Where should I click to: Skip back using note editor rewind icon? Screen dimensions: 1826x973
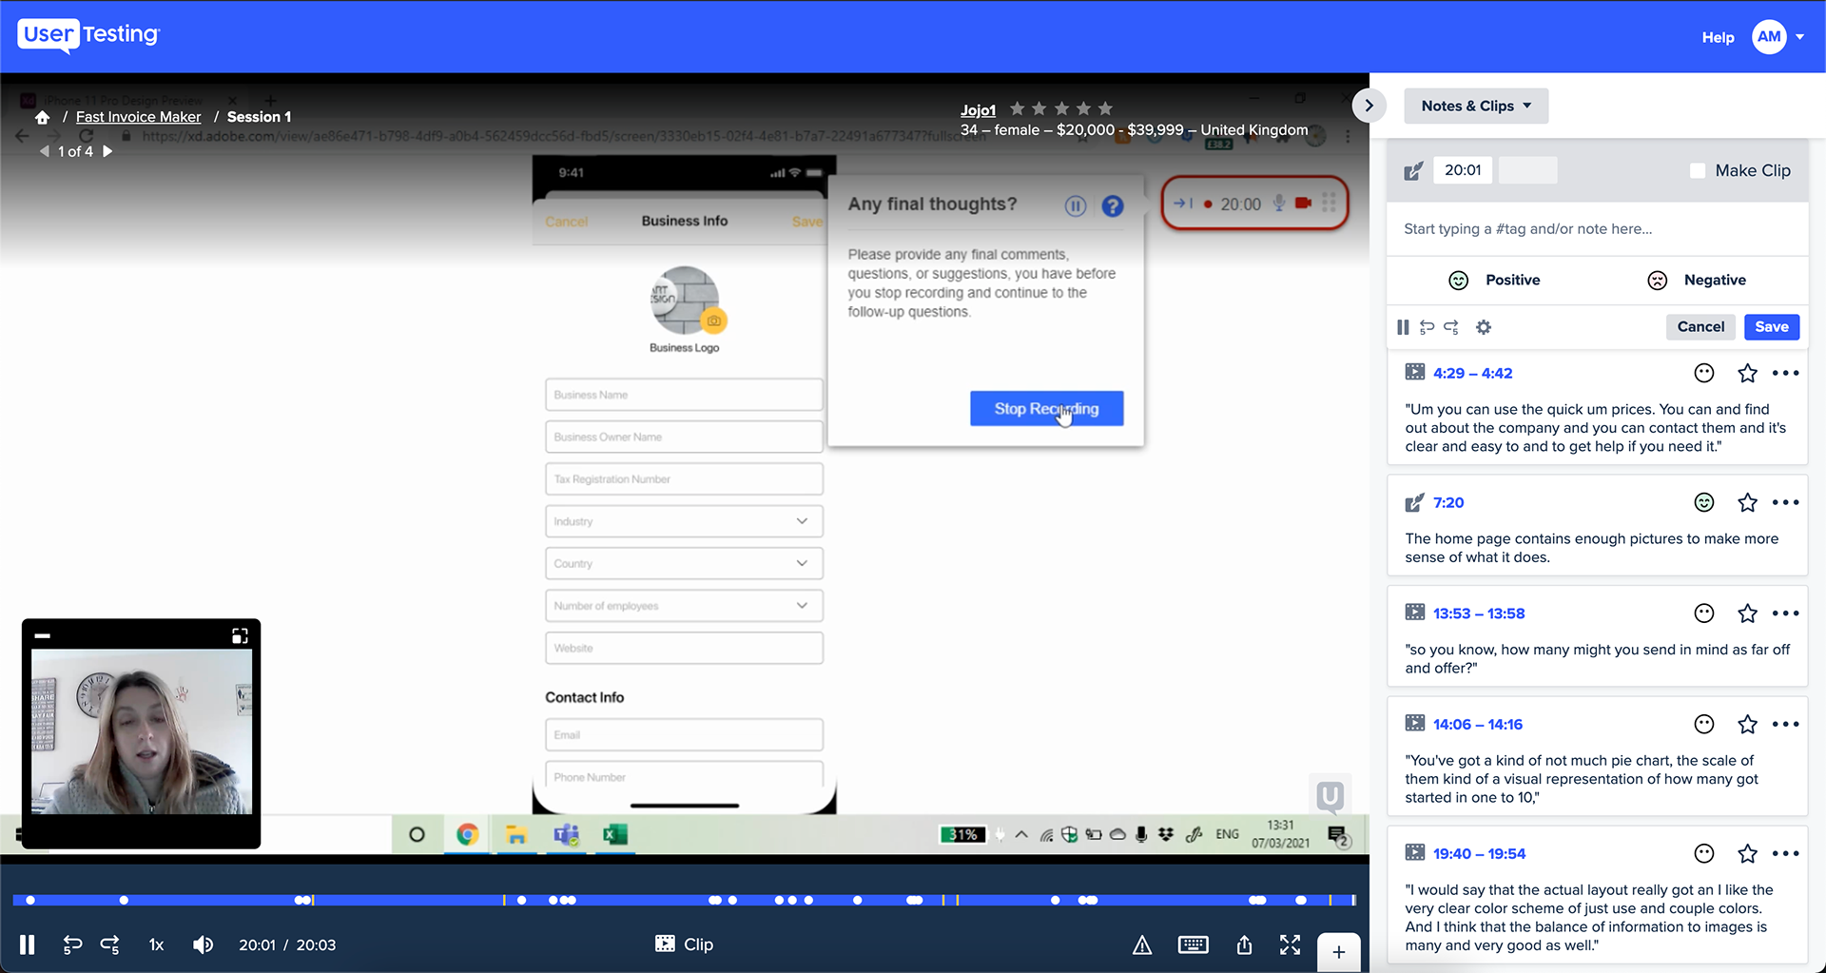(x=1427, y=327)
